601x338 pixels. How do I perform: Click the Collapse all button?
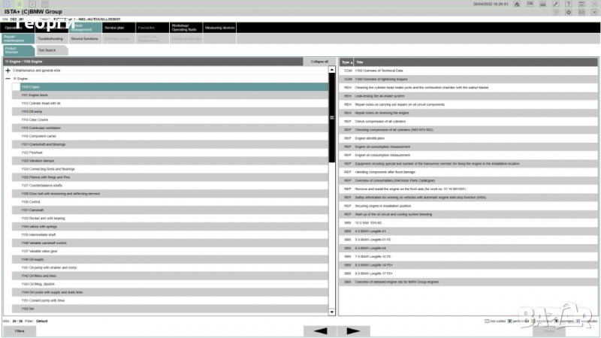pyautogui.click(x=319, y=62)
